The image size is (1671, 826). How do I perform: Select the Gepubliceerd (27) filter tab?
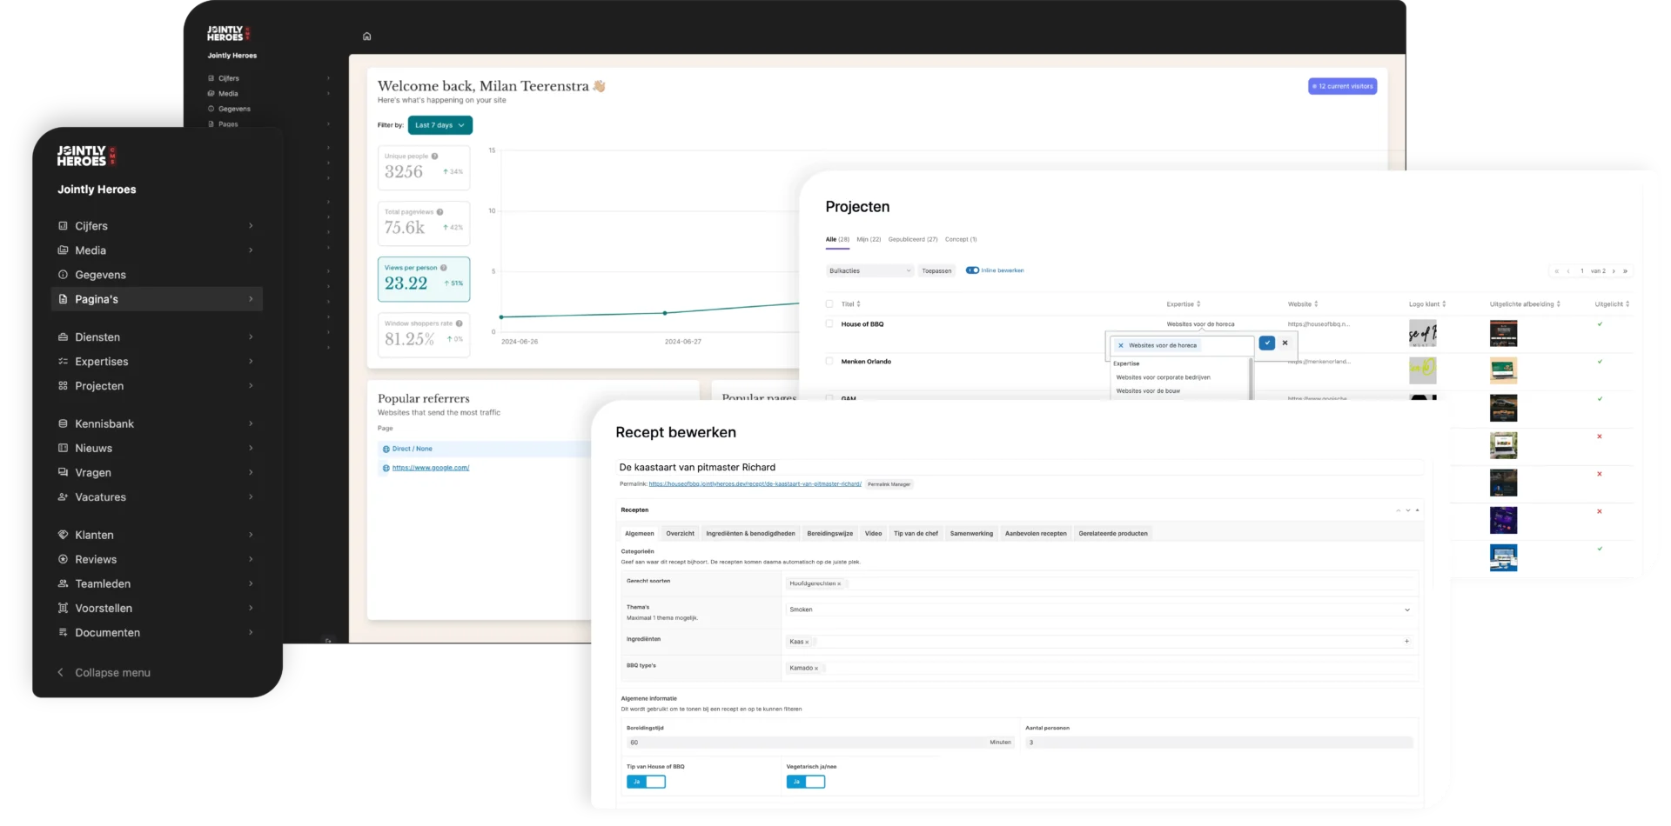point(912,239)
